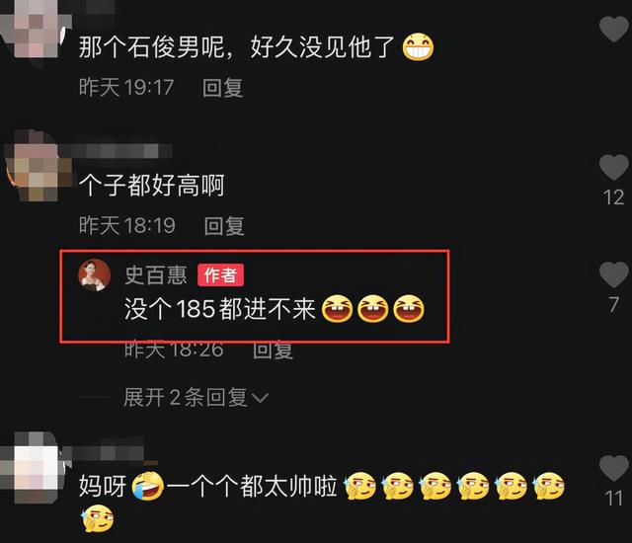Reply to the comment posted 昨天 19:17
The image size is (632, 543).
coord(222,88)
